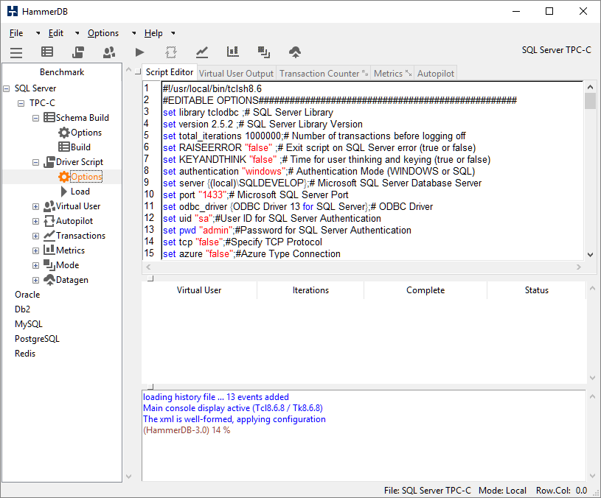Switch to the Autopilot tab
Screen dimensions: 601x498
(435, 73)
